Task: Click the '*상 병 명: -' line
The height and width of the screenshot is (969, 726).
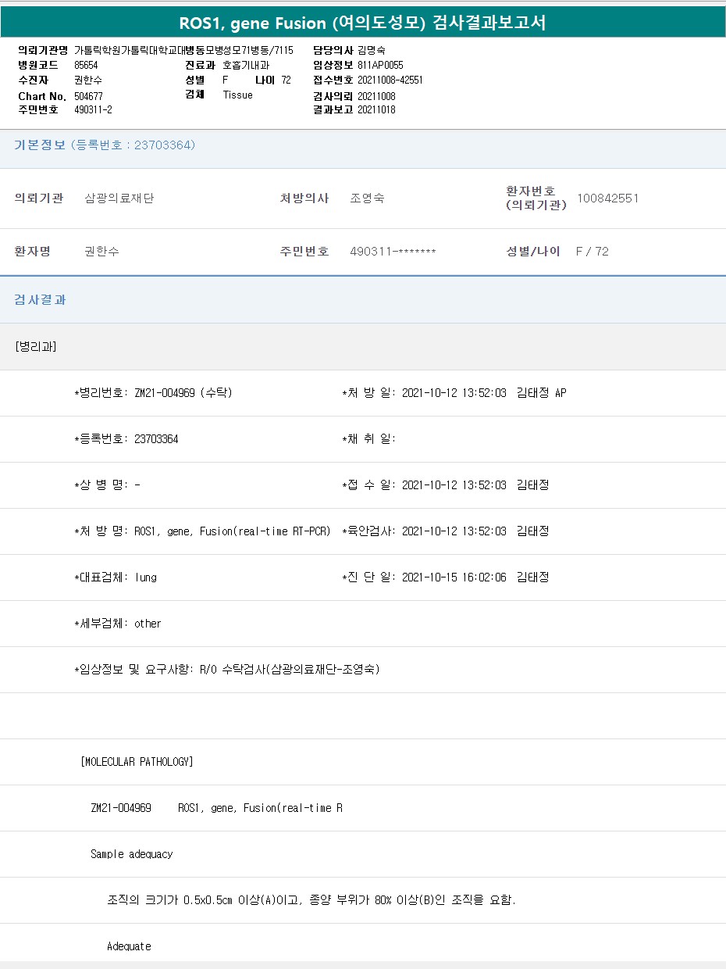Action: 107,485
